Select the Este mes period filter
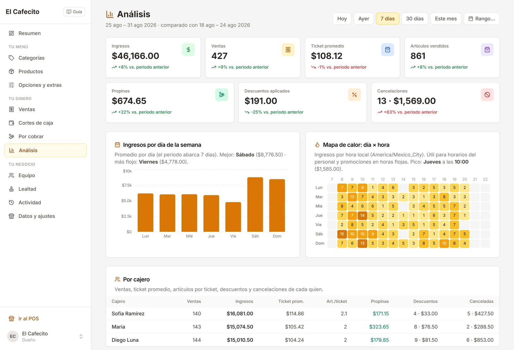The width and height of the screenshot is (514, 350). click(446, 19)
